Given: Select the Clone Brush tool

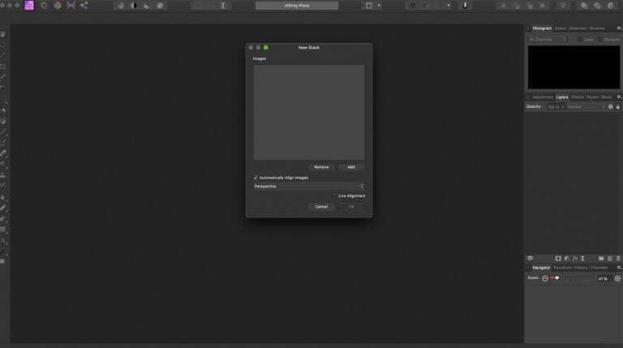Looking at the screenshot, I should pos(2,174).
